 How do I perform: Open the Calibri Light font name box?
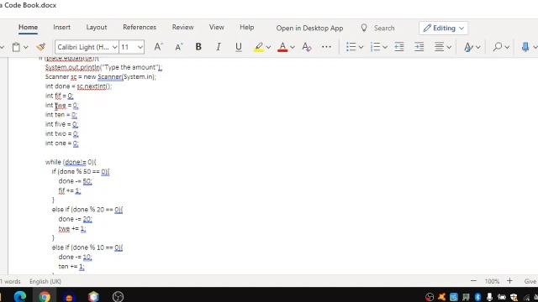tap(87, 47)
